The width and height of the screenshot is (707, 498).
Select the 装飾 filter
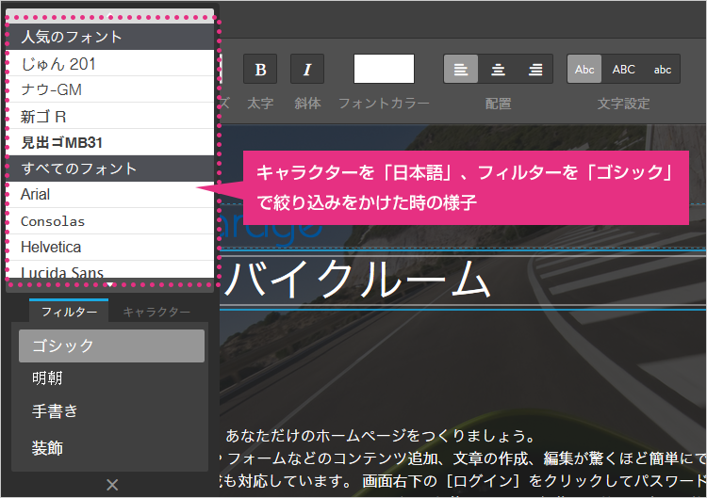(x=111, y=448)
